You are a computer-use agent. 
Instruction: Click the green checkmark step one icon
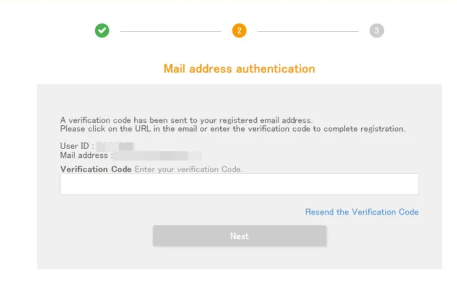point(102,31)
